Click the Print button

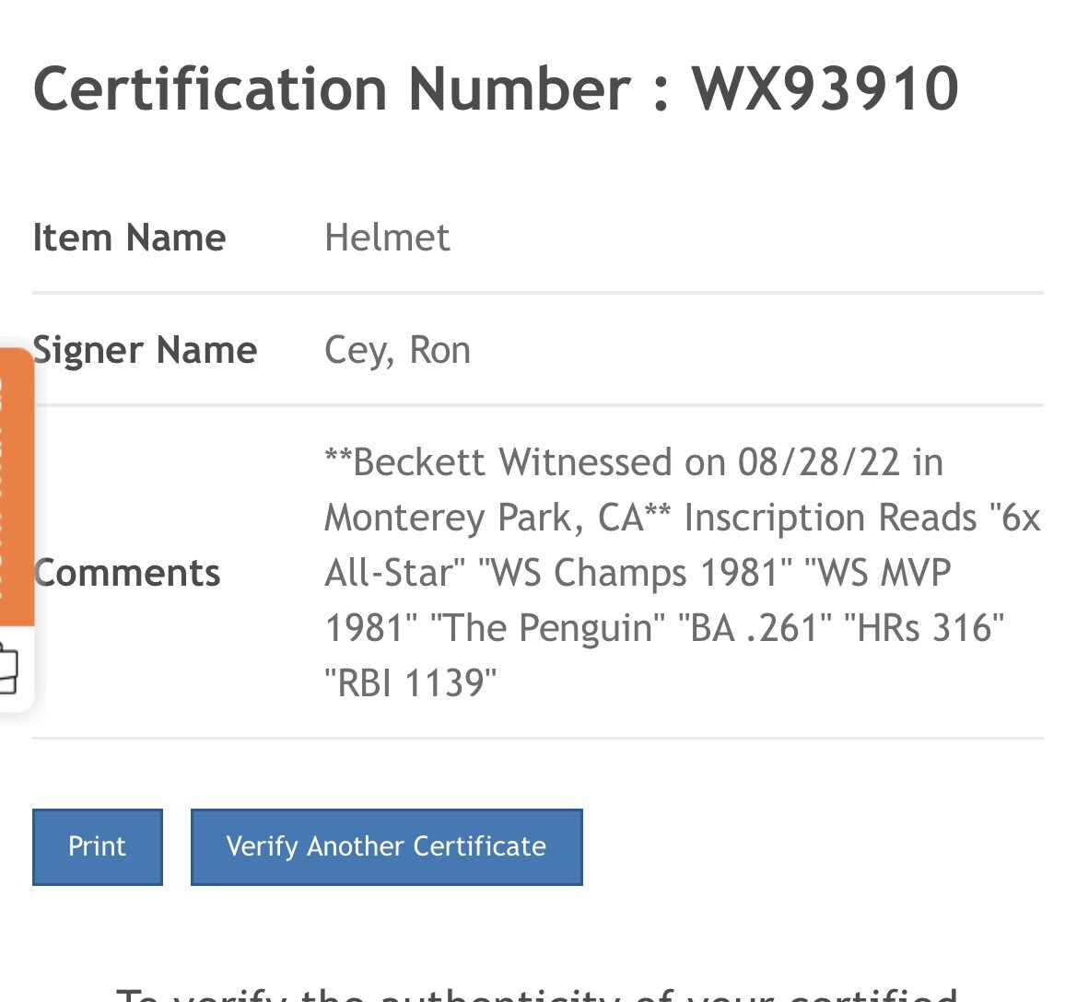[x=97, y=846]
